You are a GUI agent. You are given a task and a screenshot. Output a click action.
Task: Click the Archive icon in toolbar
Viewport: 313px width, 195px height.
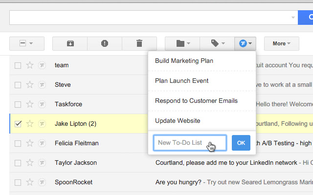point(70,43)
